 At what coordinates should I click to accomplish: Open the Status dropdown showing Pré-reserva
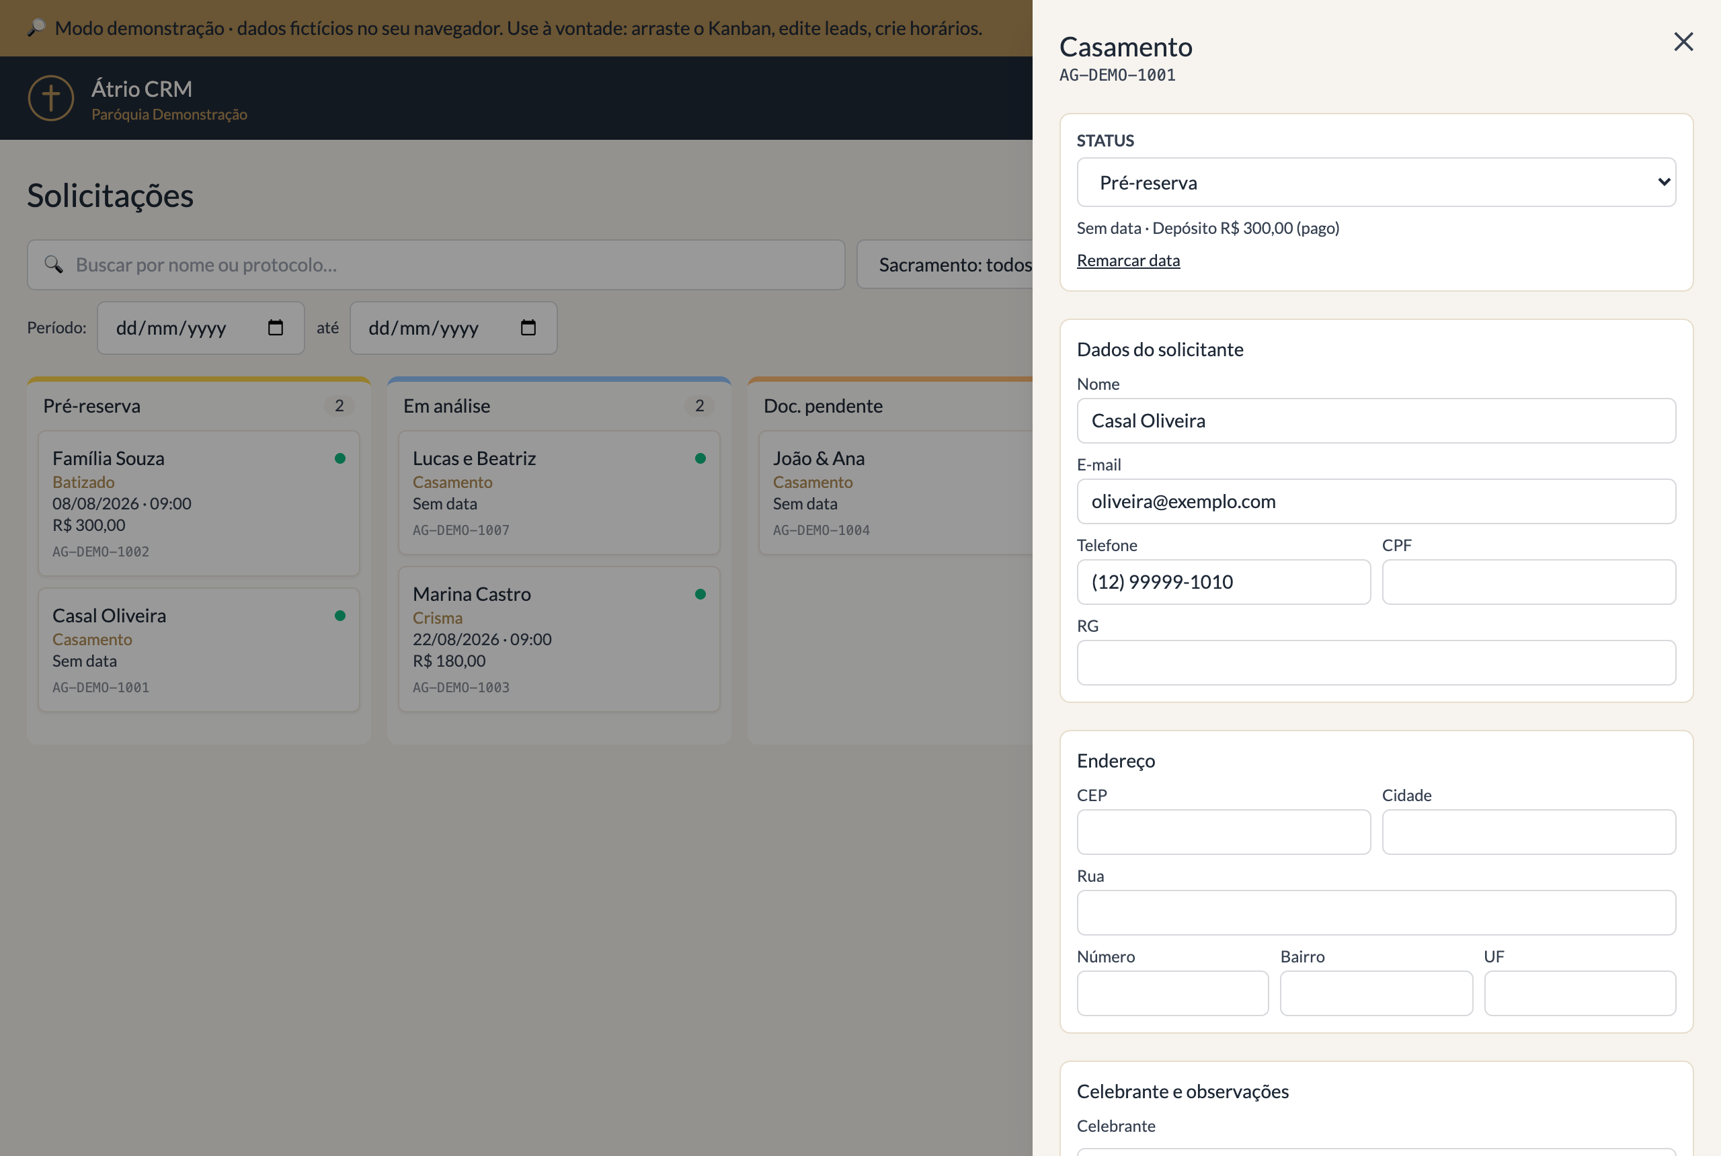(x=1376, y=182)
